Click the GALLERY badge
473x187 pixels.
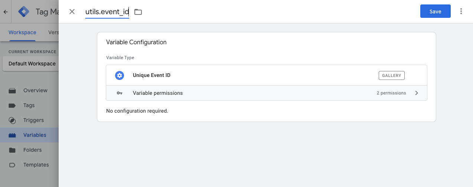(391, 75)
